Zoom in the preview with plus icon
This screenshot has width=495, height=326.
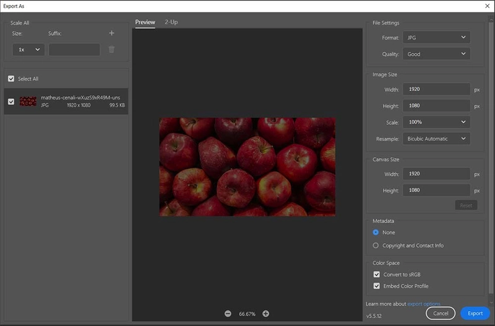tap(266, 314)
